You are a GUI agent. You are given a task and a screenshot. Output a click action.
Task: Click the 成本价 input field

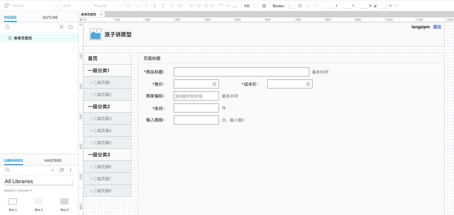click(x=290, y=84)
